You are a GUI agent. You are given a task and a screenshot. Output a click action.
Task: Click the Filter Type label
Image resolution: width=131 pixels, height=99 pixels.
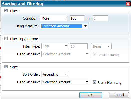coord(32,46)
